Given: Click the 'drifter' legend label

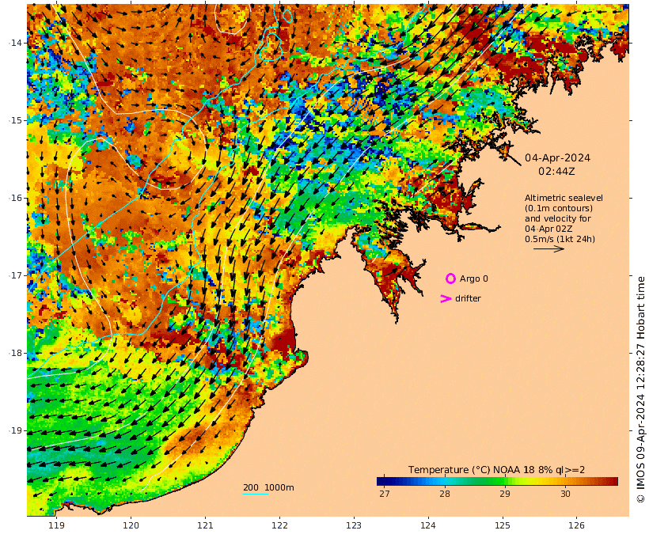Looking at the screenshot, I should click(x=468, y=298).
